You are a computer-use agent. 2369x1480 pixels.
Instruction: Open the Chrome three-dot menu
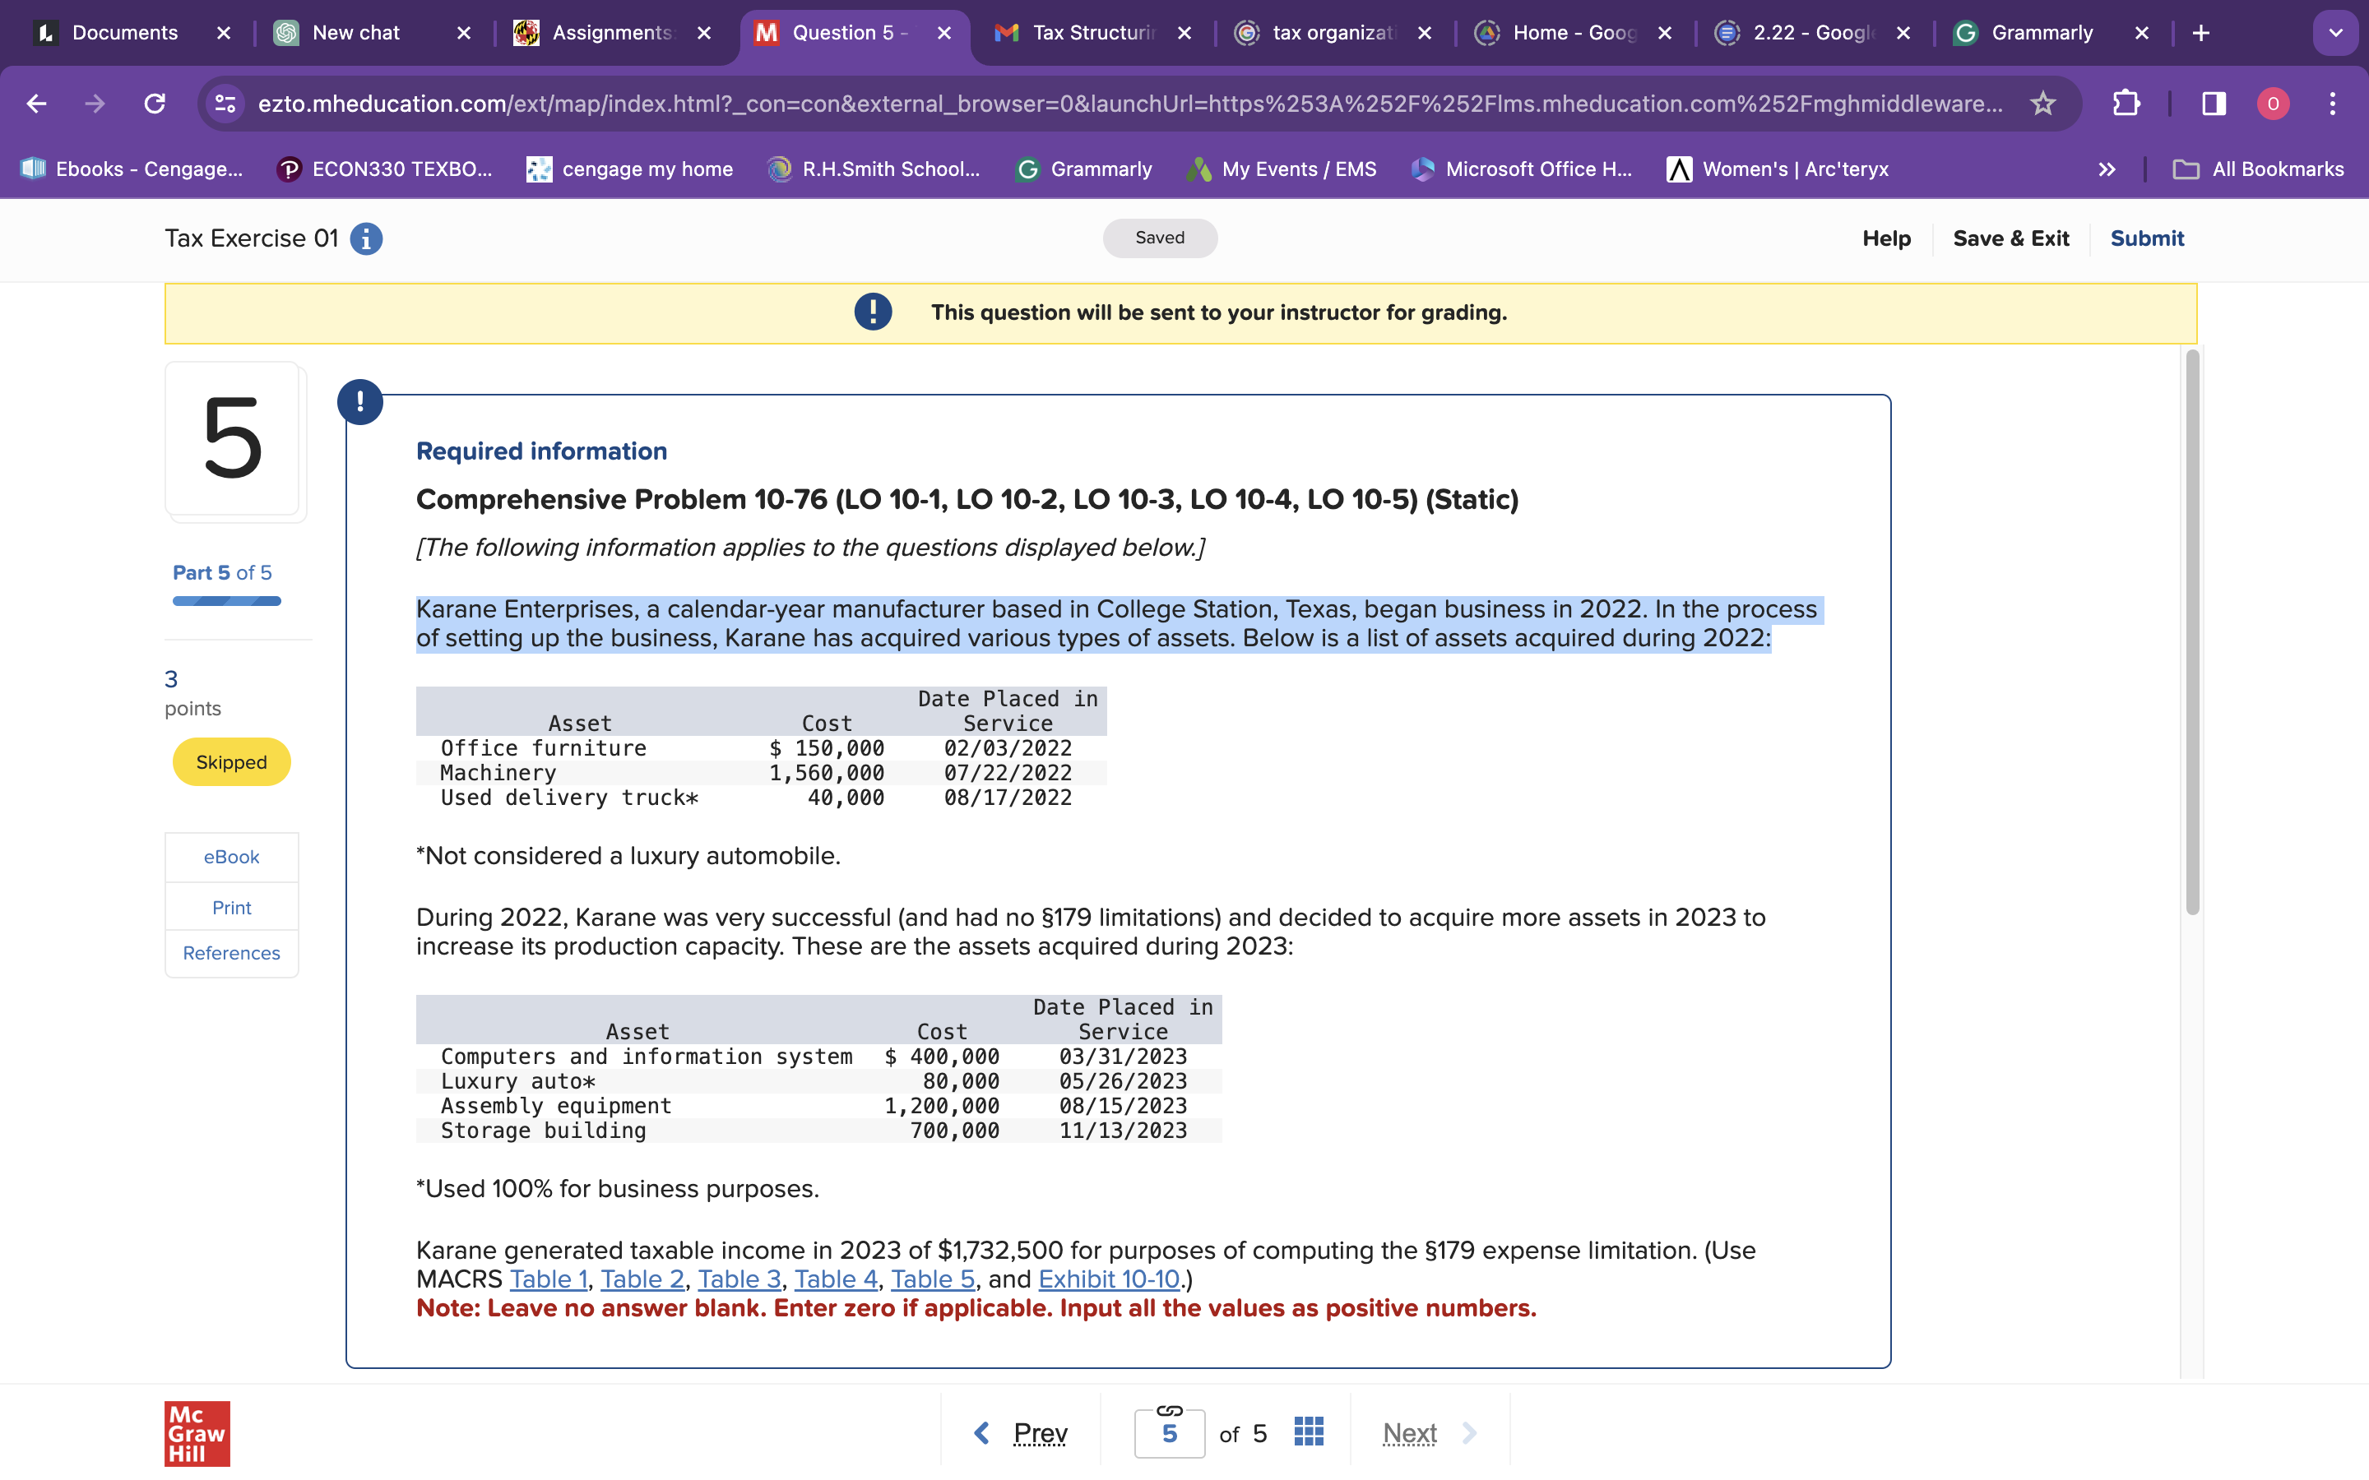pyautogui.click(x=2334, y=104)
